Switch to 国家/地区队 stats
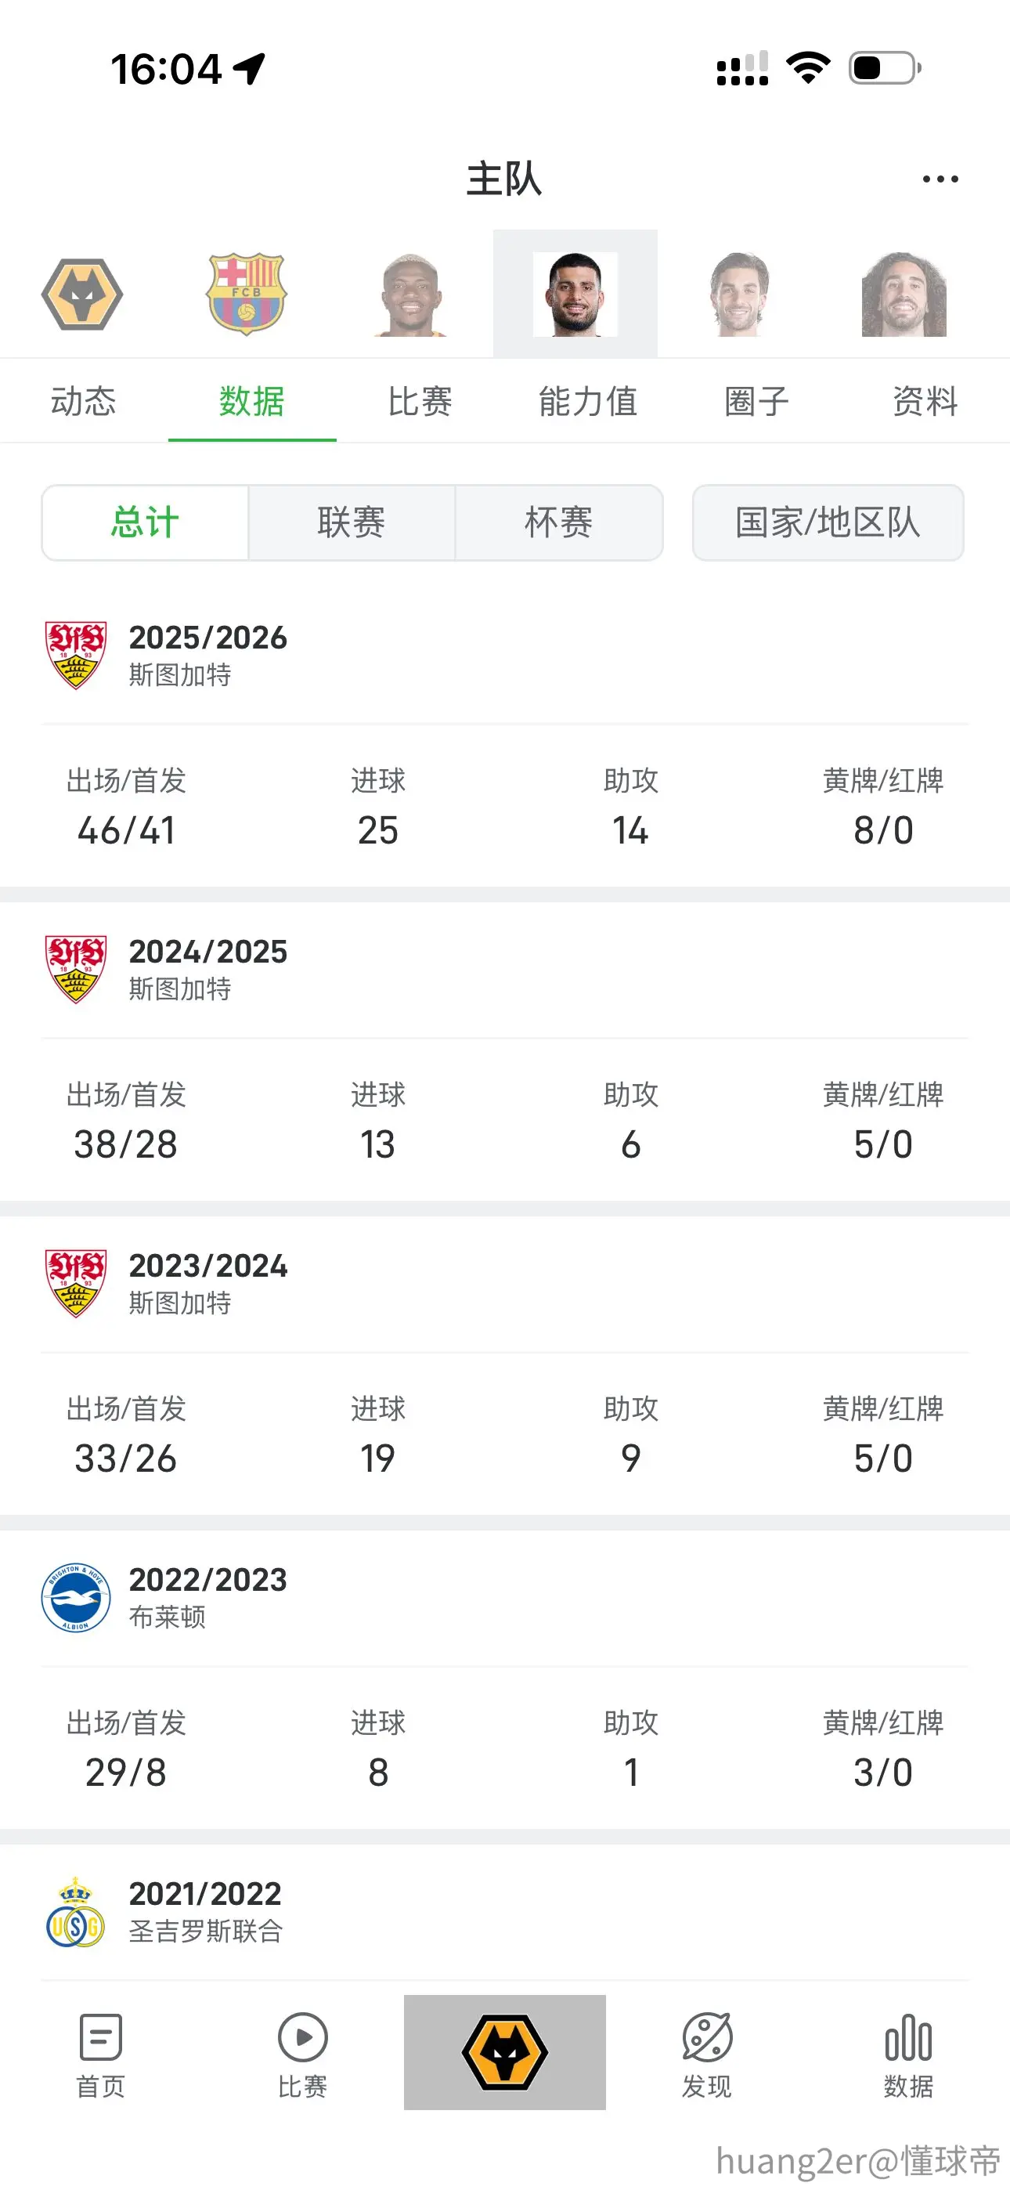 pyautogui.click(x=828, y=522)
